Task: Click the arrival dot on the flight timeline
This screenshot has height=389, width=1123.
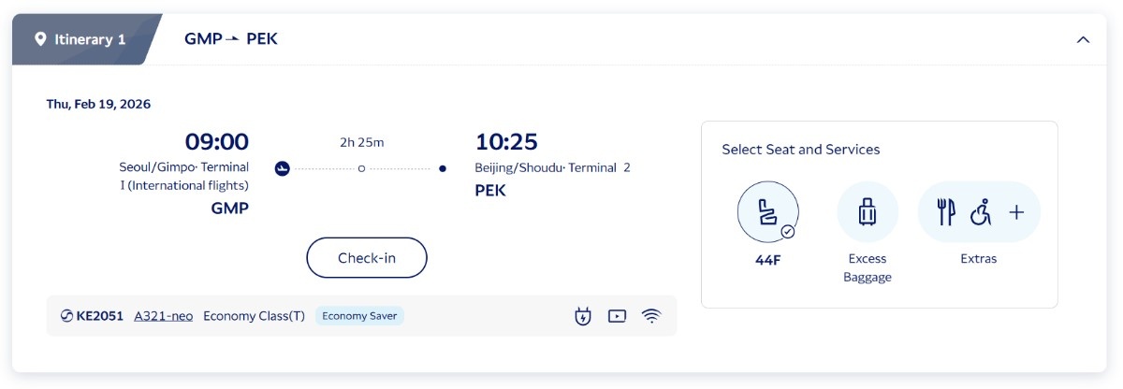Action: [443, 168]
